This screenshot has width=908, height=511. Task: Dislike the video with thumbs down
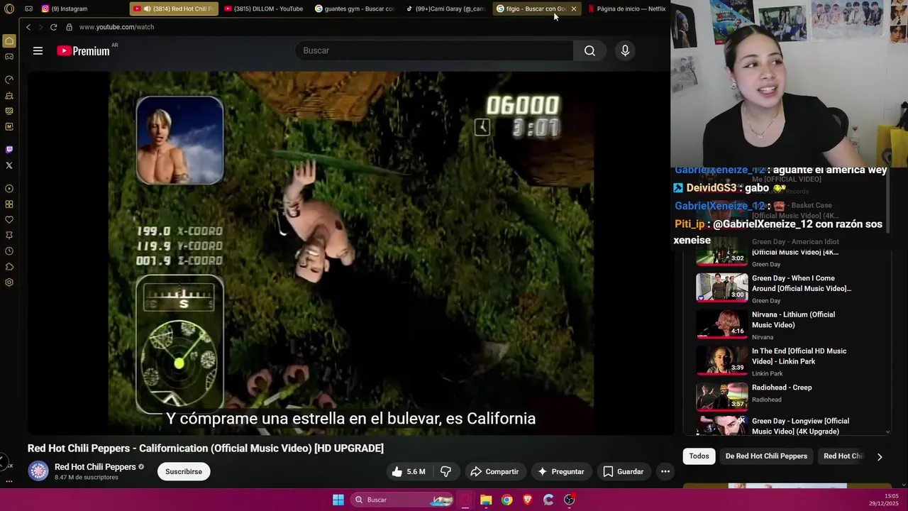[446, 471]
